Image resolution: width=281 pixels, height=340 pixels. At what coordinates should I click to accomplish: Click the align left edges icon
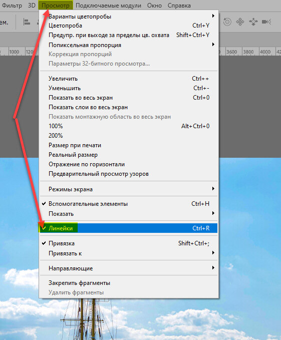[x=27, y=22]
